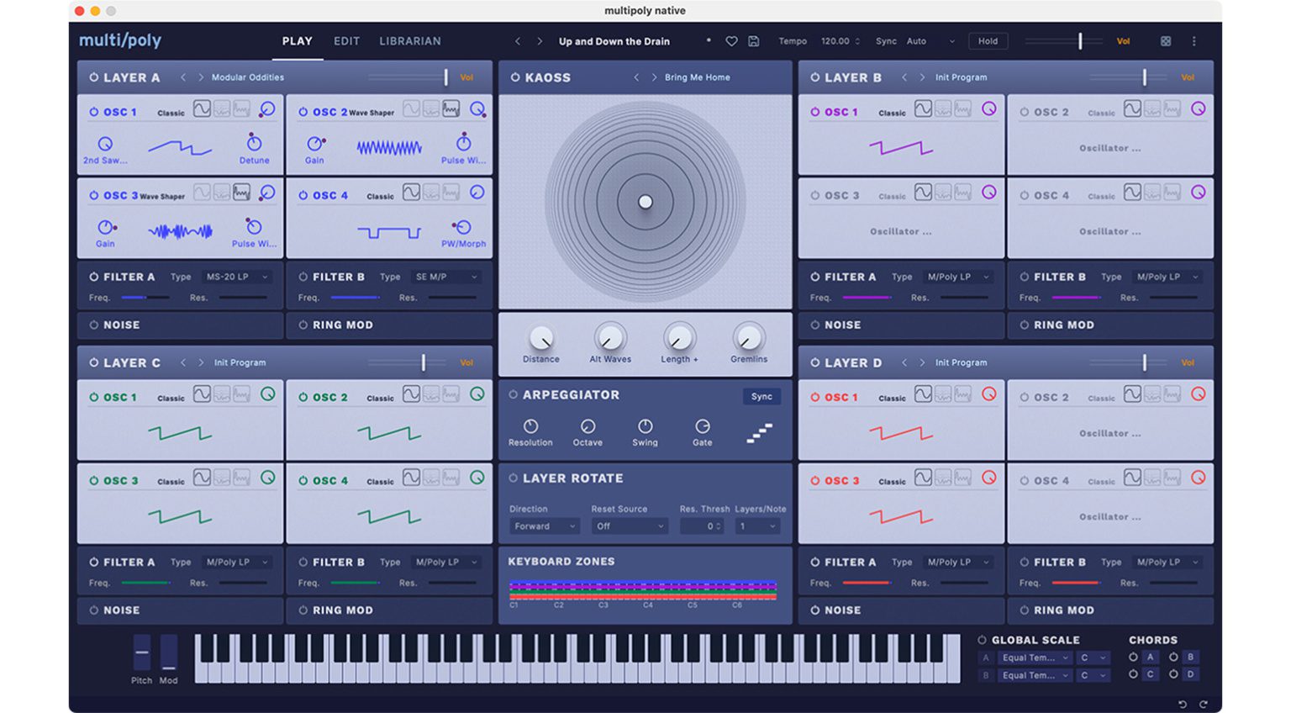Click the next preset arrow beside the preset name
Image resolution: width=1291 pixels, height=713 pixels.
click(x=538, y=40)
